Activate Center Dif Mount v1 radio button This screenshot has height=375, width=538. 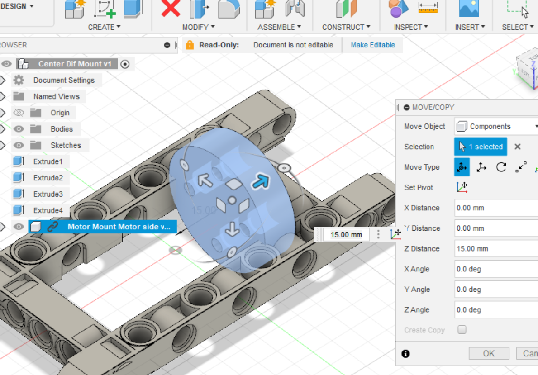(x=125, y=64)
